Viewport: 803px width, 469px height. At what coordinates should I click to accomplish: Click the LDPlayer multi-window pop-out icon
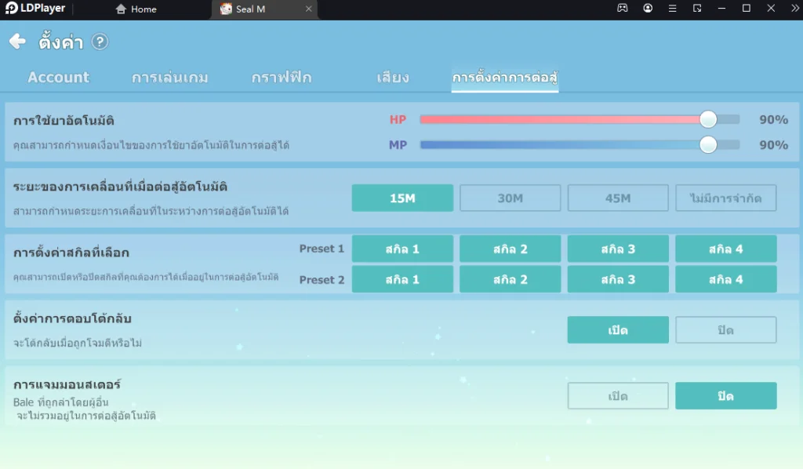click(697, 8)
